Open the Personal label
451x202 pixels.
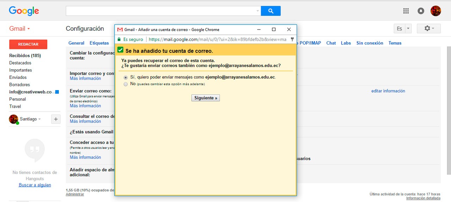point(18,99)
